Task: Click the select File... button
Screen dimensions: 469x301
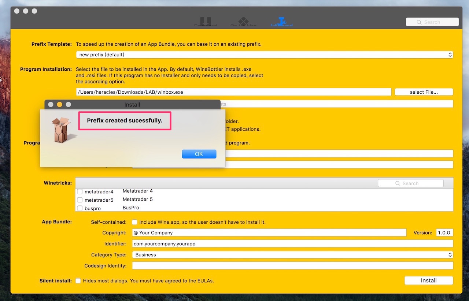Action: pyautogui.click(x=424, y=92)
